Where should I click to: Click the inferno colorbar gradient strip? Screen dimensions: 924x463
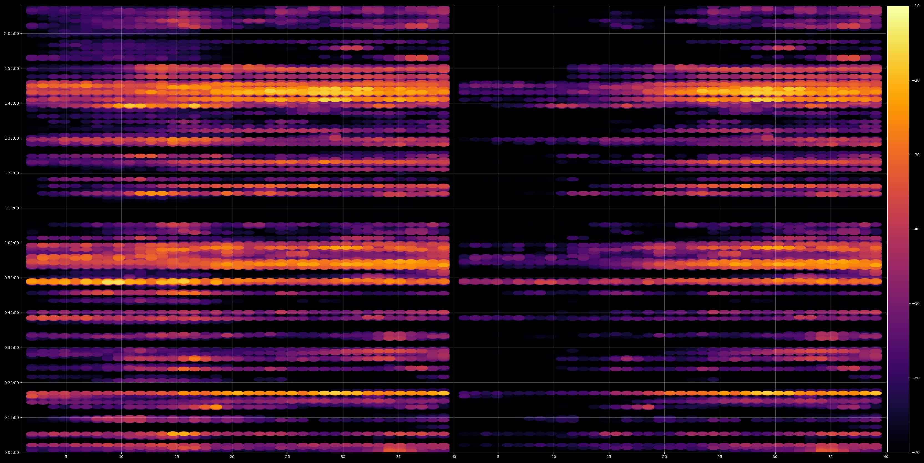pyautogui.click(x=898, y=229)
